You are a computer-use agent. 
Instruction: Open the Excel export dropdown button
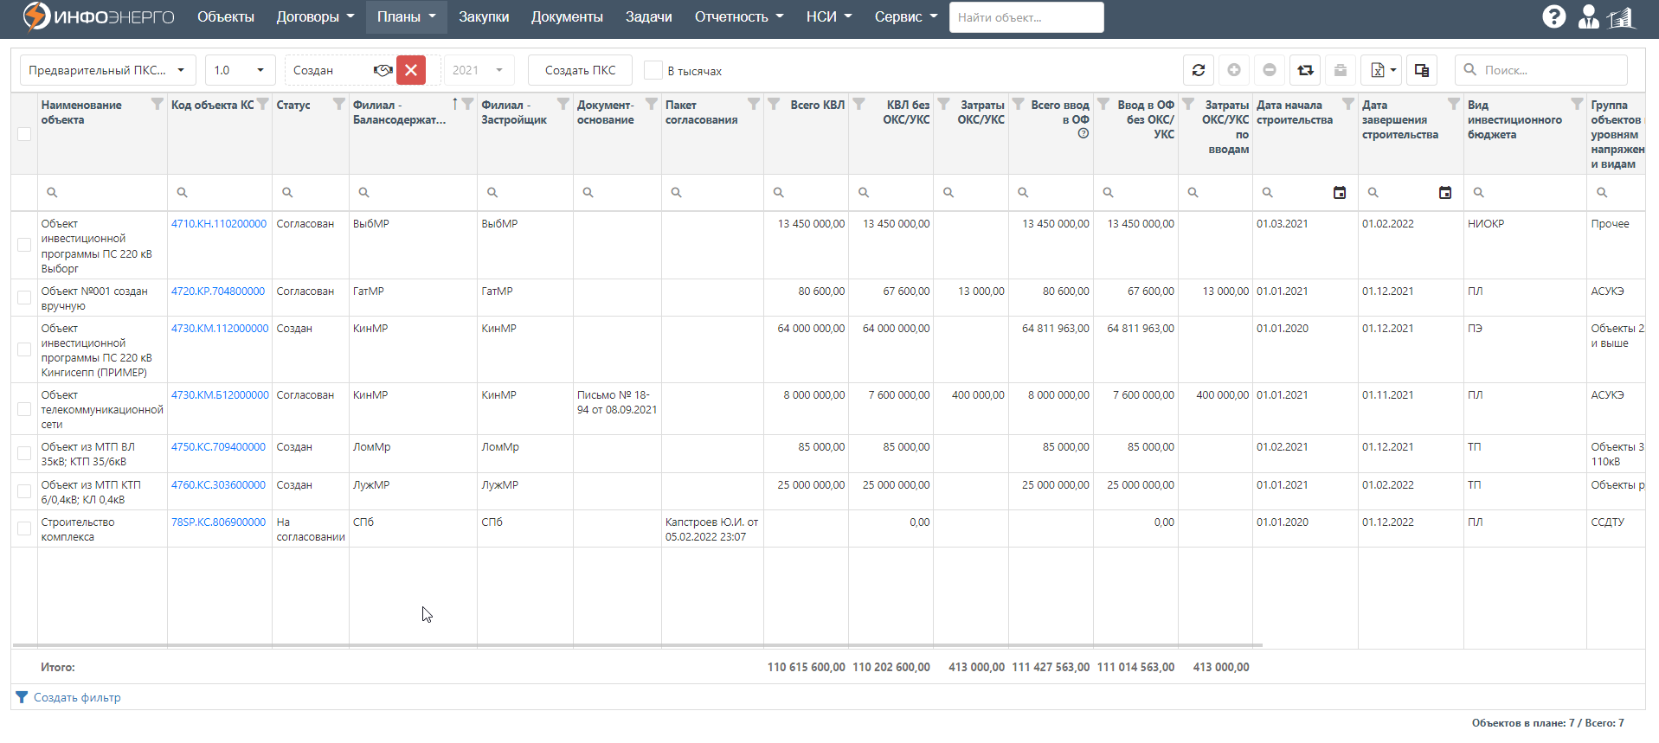(1381, 70)
